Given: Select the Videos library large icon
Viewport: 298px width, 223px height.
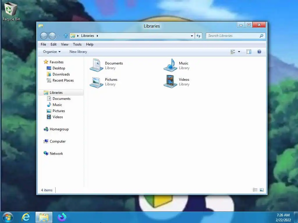Looking at the screenshot, I should [x=170, y=82].
